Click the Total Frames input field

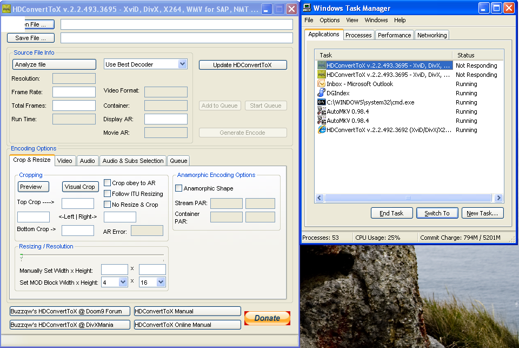[74, 106]
